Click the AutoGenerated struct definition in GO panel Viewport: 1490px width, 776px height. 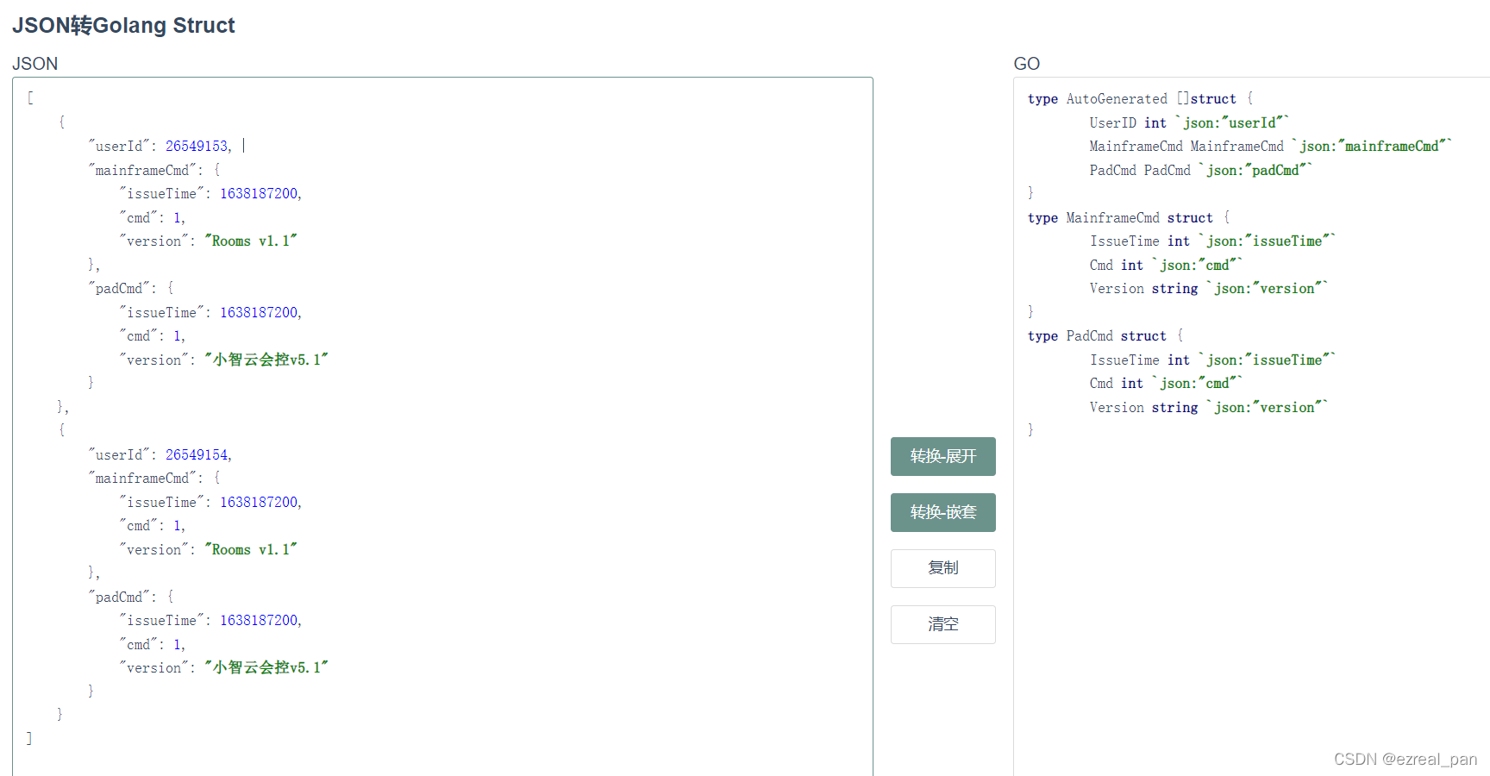pyautogui.click(x=1117, y=98)
